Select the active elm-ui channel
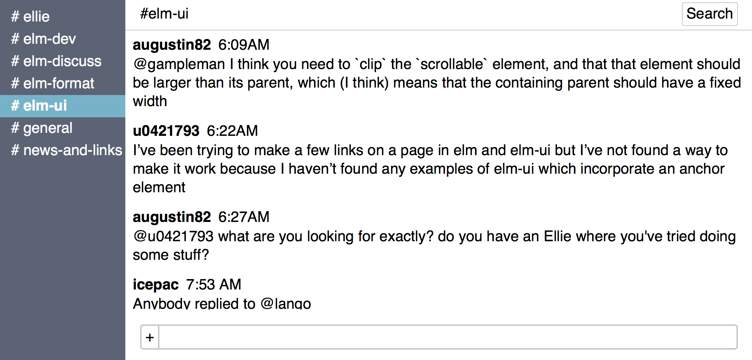This screenshot has width=752, height=360. pos(63,106)
